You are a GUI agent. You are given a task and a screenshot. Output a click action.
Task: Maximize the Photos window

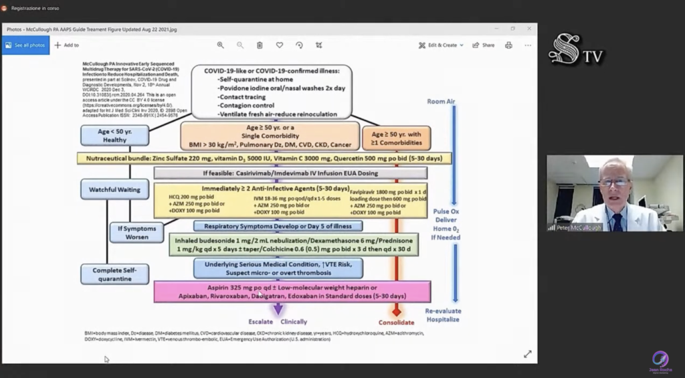513,29
